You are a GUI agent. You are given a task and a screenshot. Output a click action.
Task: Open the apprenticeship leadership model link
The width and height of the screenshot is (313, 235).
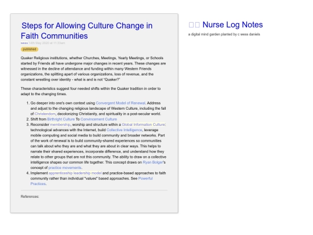[x=75, y=173]
